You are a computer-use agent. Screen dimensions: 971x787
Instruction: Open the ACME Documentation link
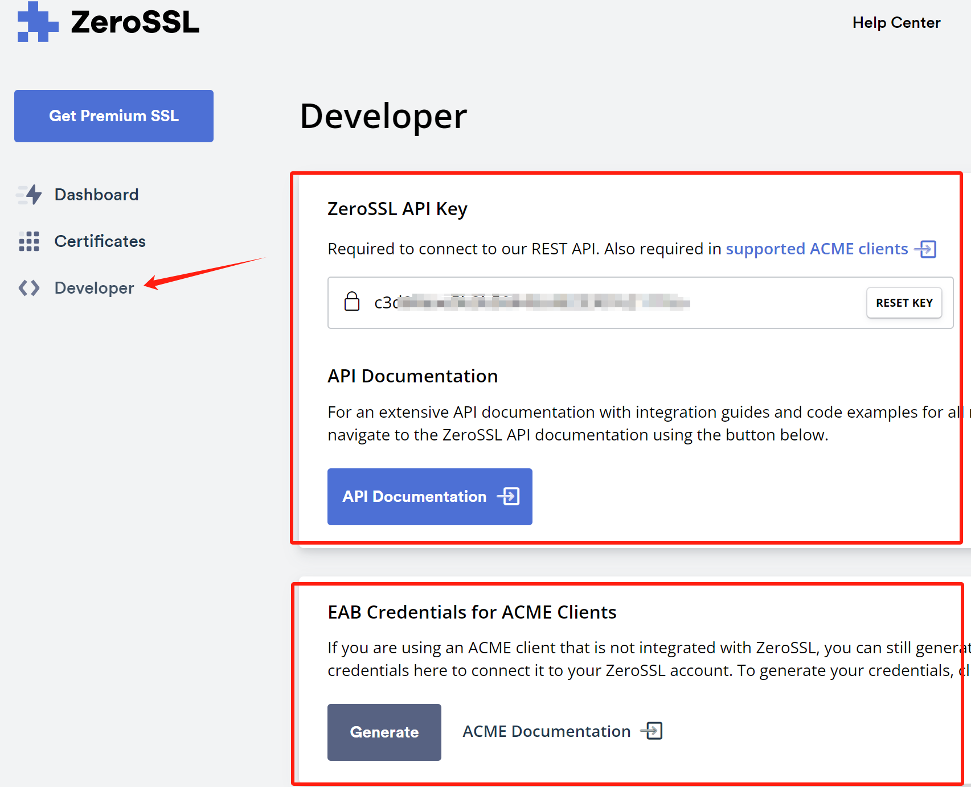pos(546,731)
